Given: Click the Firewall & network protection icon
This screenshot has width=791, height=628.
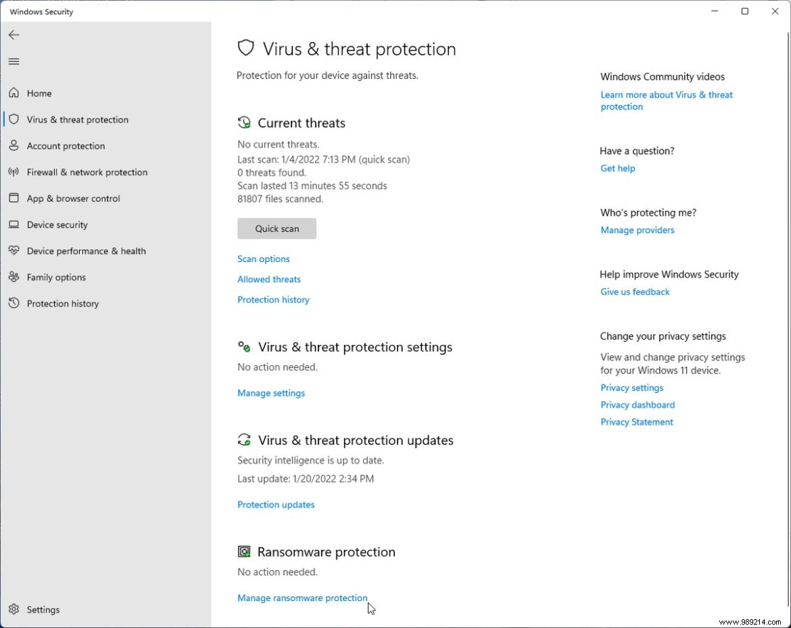Looking at the screenshot, I should tap(14, 172).
